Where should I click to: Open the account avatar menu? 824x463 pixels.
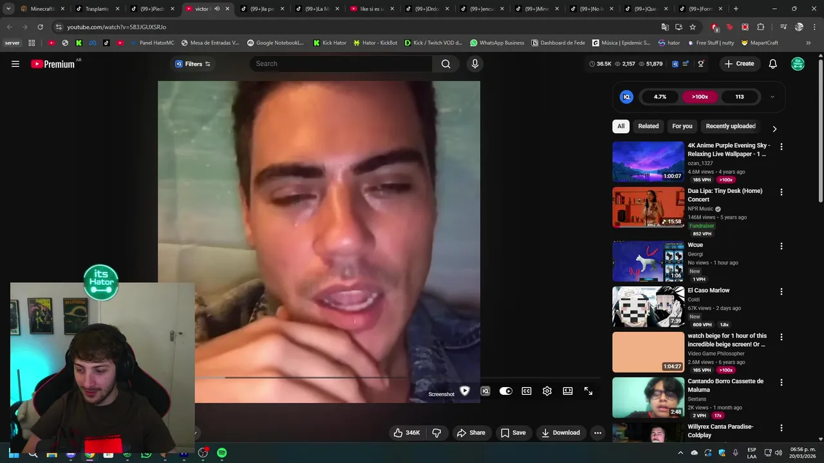point(798,64)
